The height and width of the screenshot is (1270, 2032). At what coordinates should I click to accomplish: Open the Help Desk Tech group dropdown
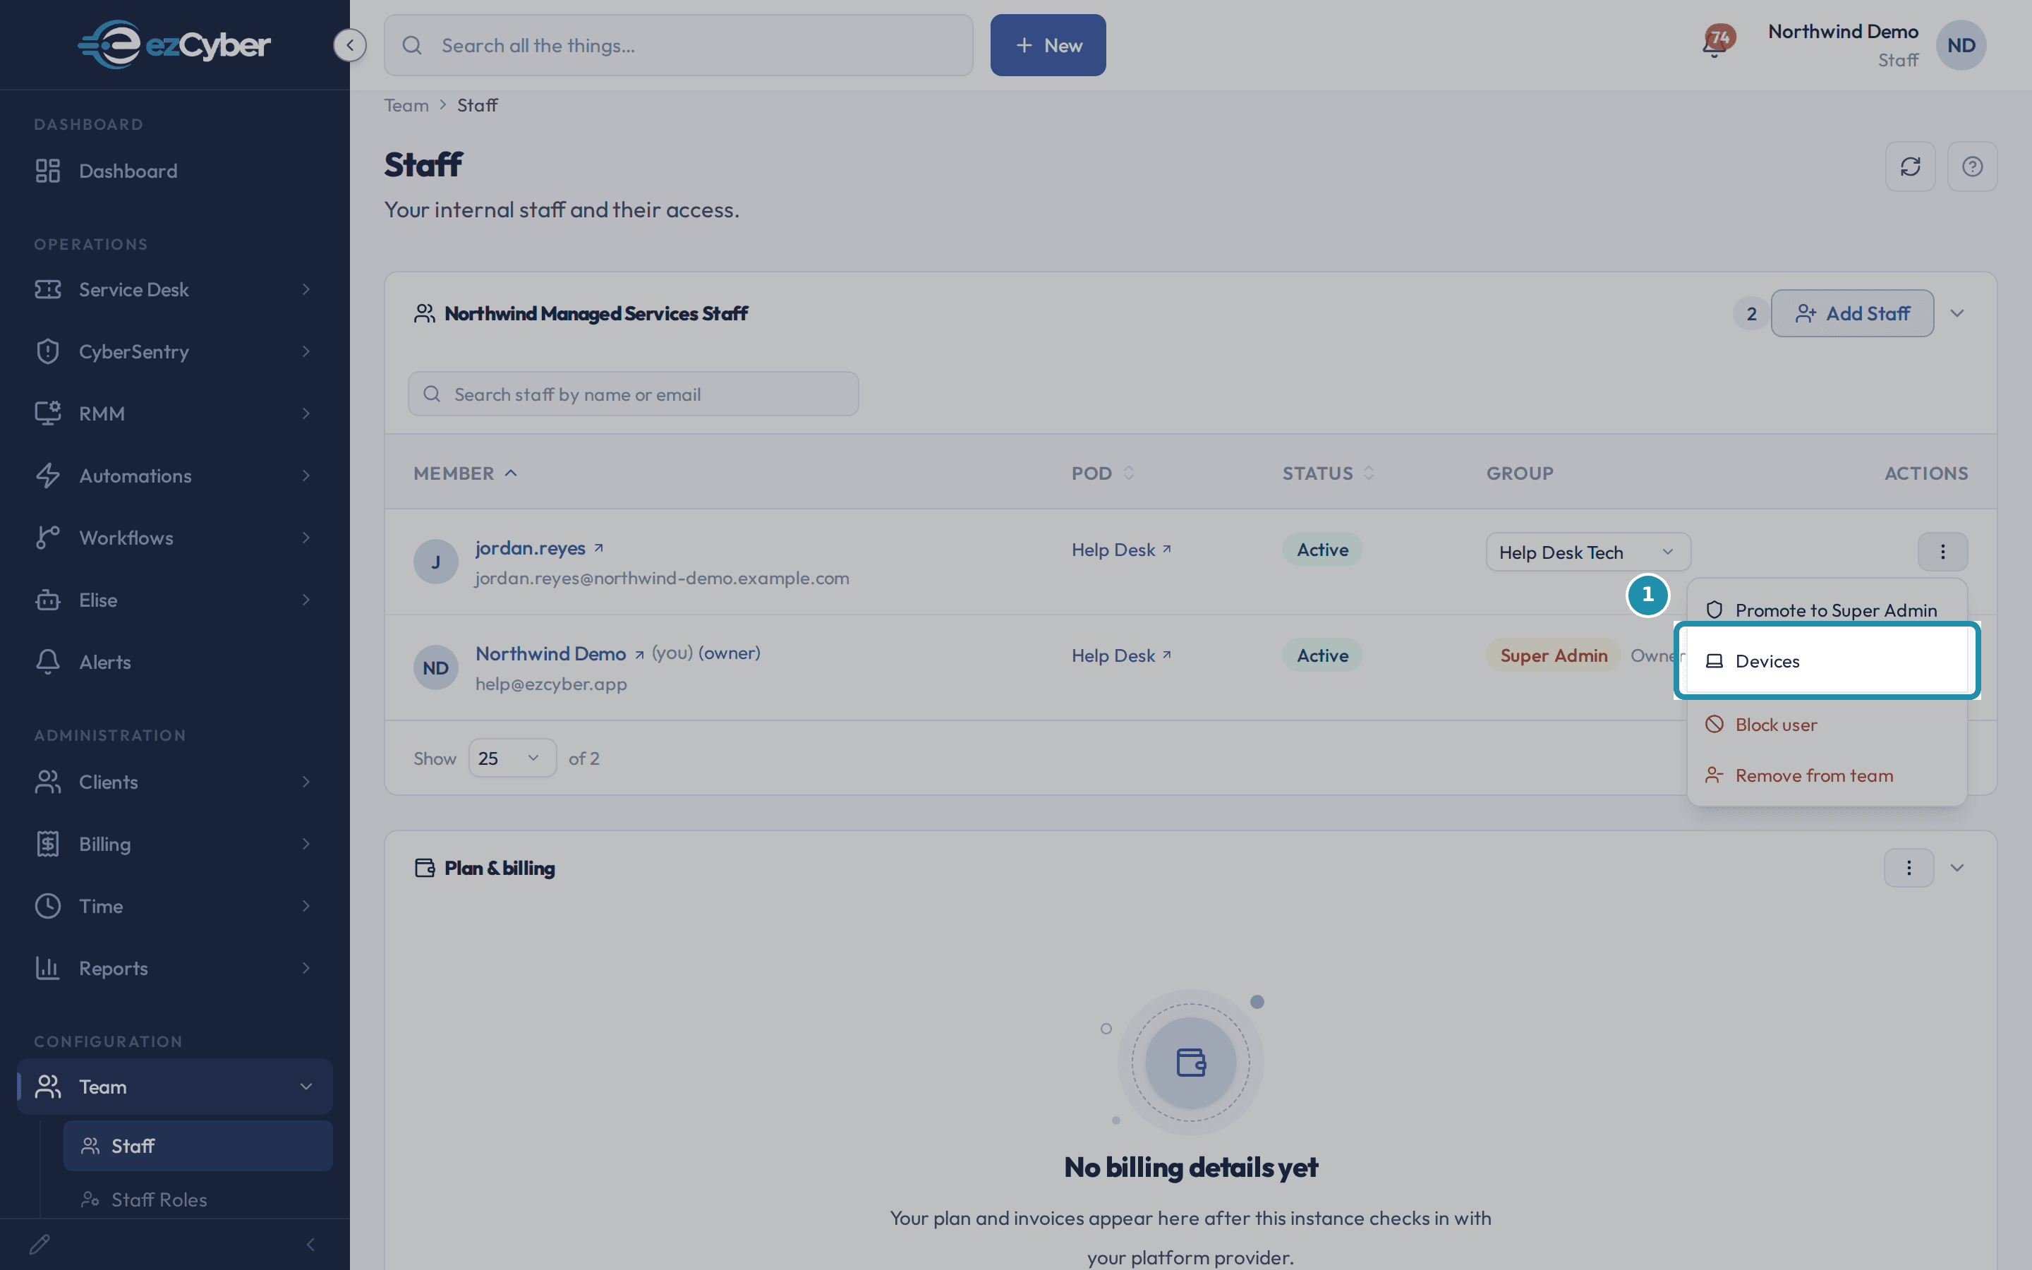(1587, 552)
